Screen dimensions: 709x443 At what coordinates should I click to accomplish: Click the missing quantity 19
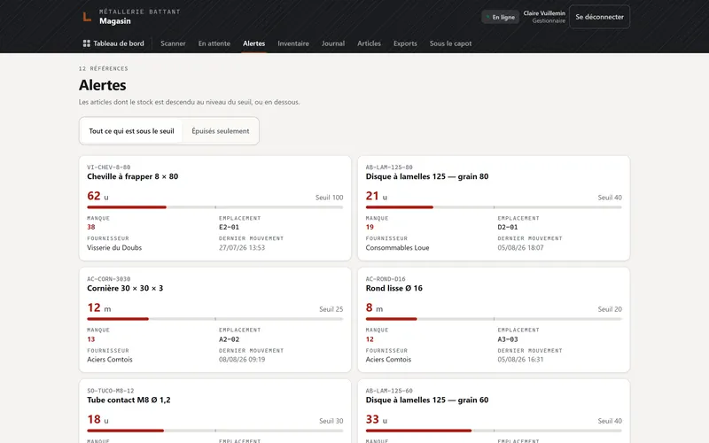(370, 228)
